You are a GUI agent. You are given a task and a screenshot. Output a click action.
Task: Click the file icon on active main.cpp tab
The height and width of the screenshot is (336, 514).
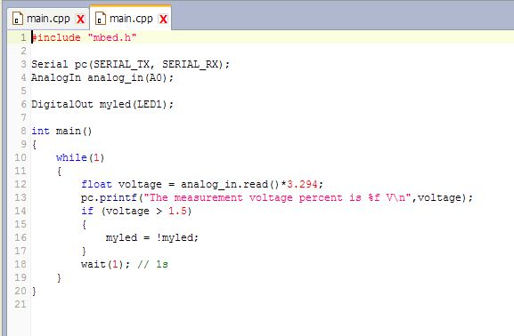click(101, 19)
